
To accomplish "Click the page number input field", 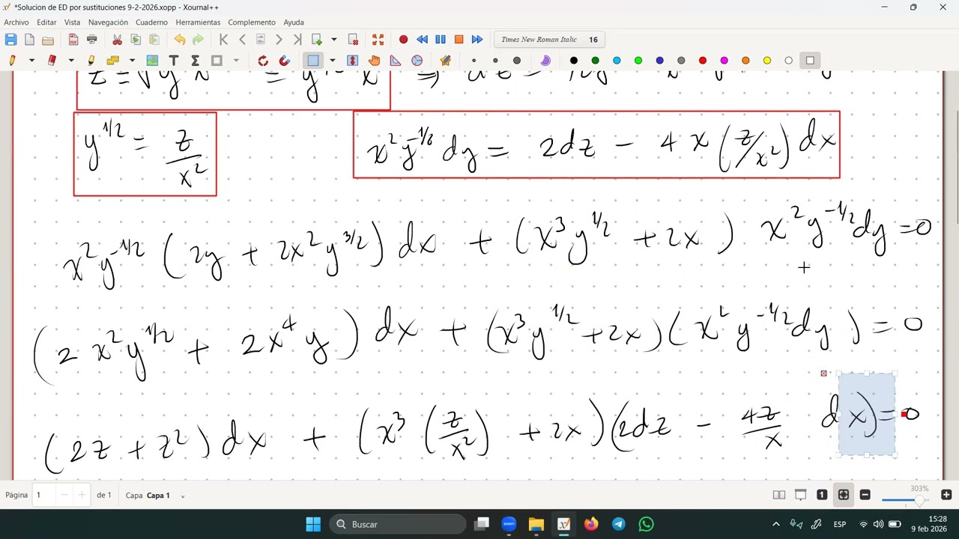I will coord(45,495).
